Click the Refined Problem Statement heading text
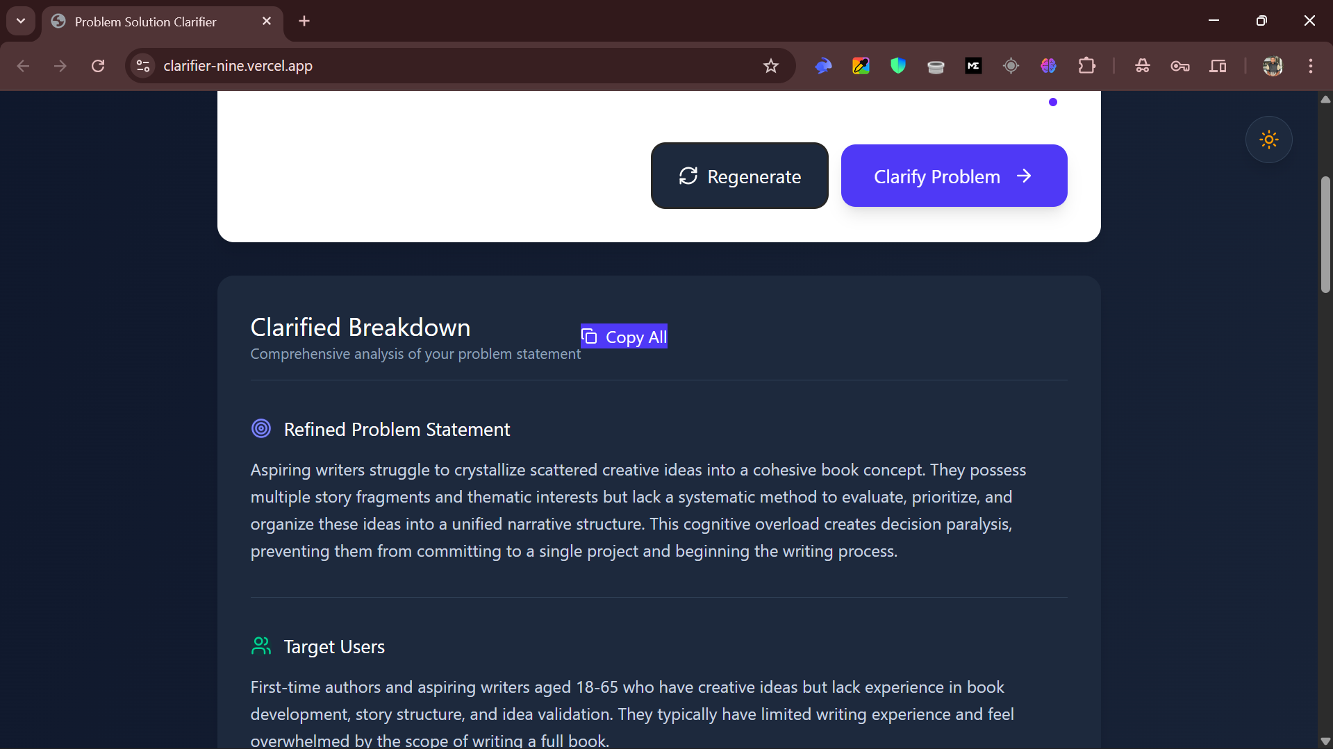Screen dimensions: 1333x749 click(397, 429)
